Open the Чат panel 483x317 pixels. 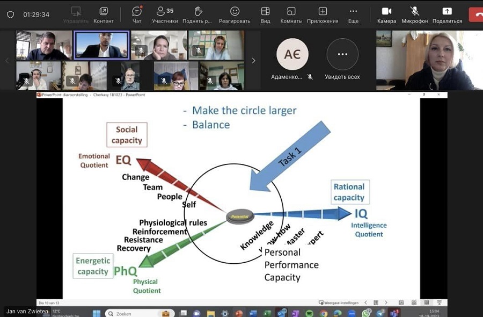[137, 15]
